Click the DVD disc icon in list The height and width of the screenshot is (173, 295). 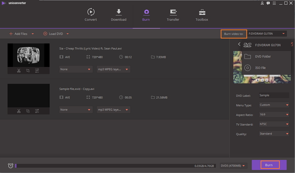pyautogui.click(x=247, y=45)
